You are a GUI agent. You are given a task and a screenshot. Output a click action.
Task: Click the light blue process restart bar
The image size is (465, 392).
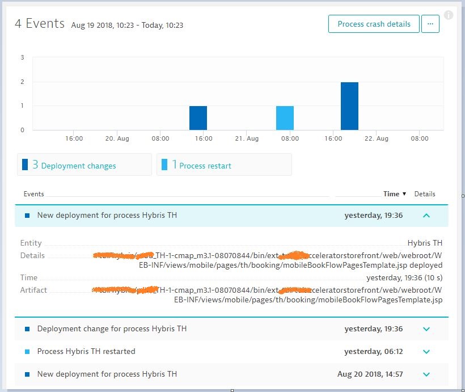285,118
